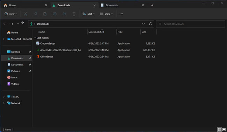Screen dimensions: 227x132
Task: Open recent locations dropdown chevron
Action: coord(18,24)
